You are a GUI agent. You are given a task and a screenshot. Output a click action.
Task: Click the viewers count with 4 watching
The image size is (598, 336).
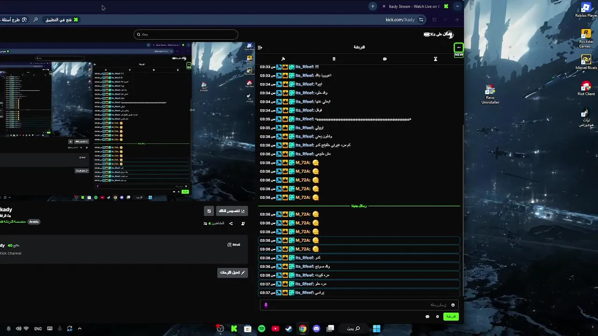(214, 224)
